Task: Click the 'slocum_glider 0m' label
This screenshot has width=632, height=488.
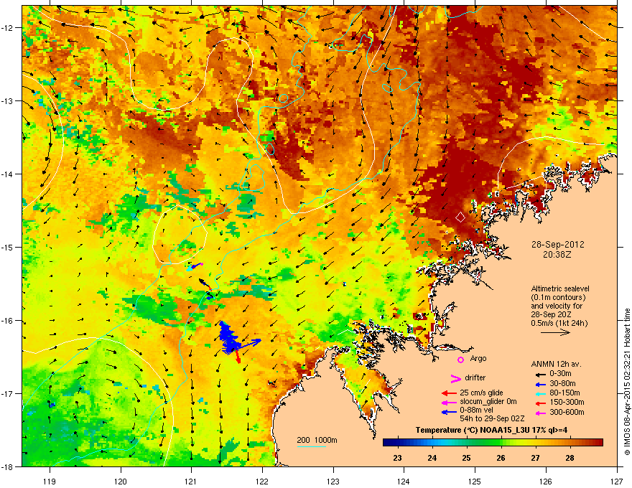Action: [x=488, y=402]
